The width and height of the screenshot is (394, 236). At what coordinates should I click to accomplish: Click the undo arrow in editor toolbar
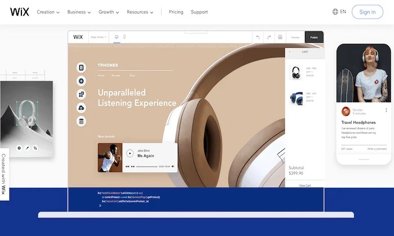[x=258, y=37]
